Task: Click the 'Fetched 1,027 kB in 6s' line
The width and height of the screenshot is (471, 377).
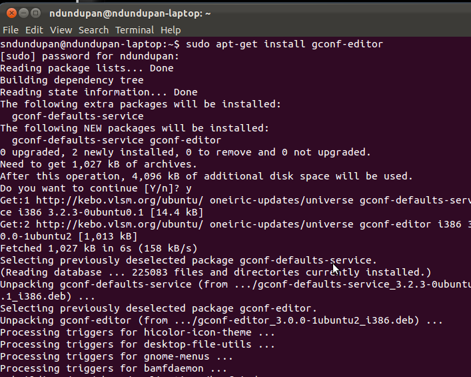Action: coord(99,248)
